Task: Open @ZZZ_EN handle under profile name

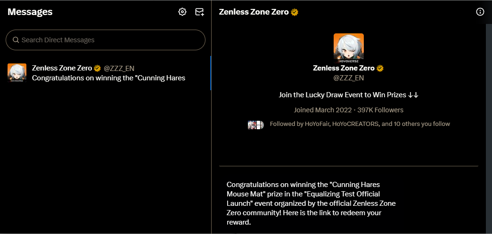Action: (348, 78)
